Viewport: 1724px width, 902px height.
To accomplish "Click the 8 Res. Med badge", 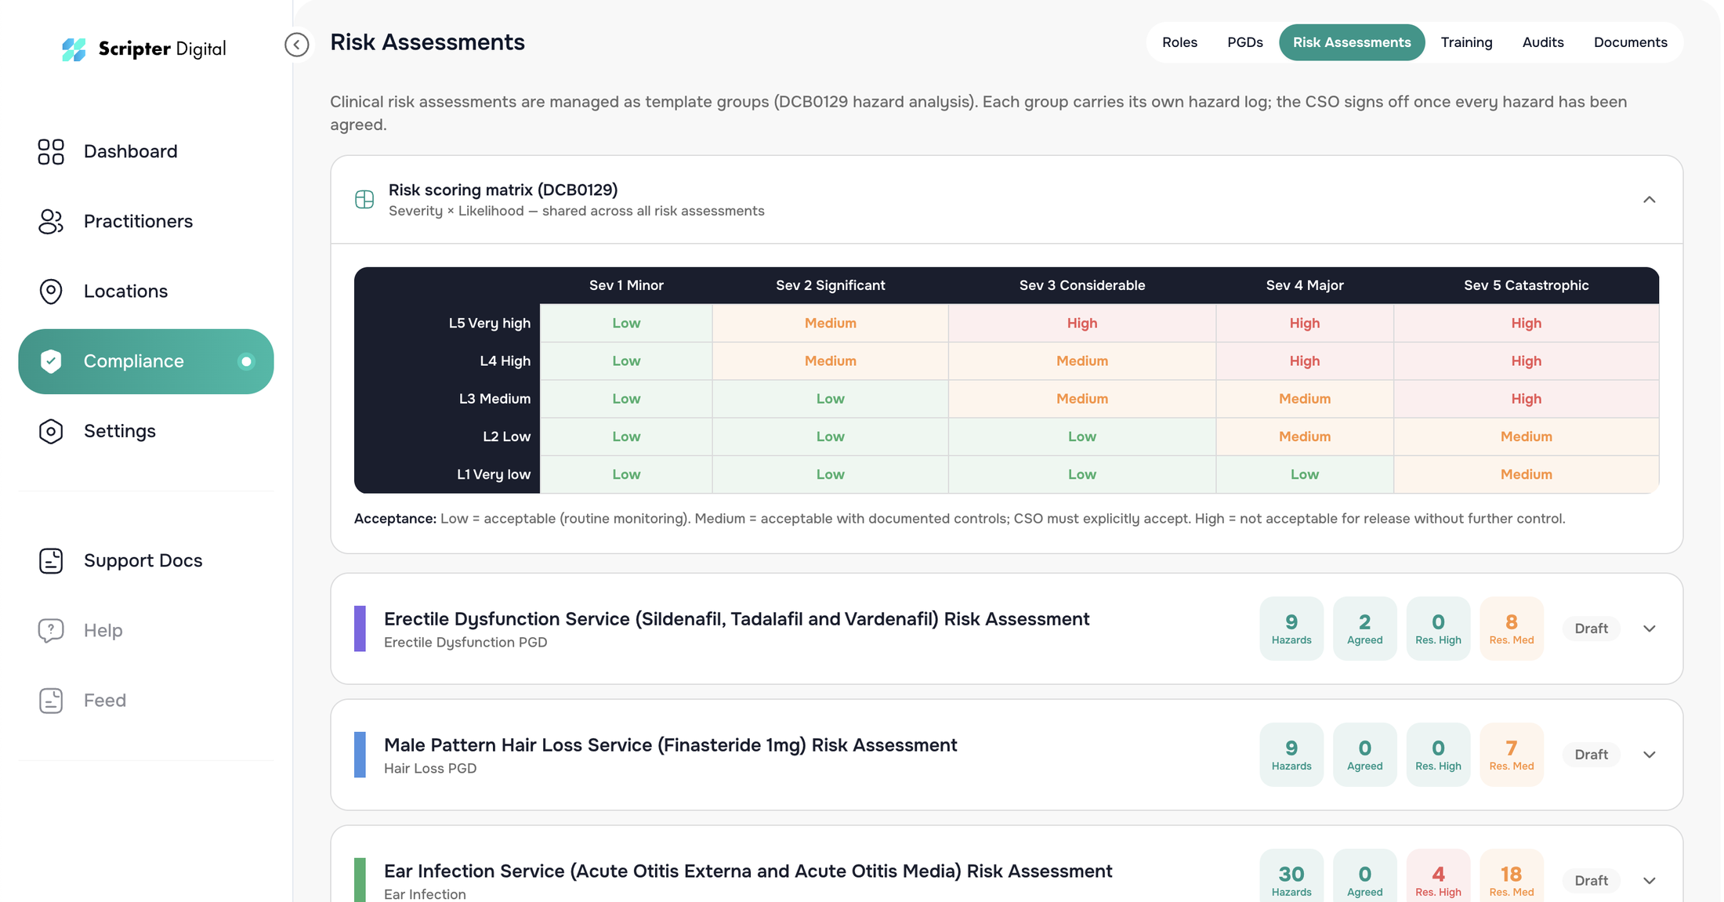I will point(1512,629).
